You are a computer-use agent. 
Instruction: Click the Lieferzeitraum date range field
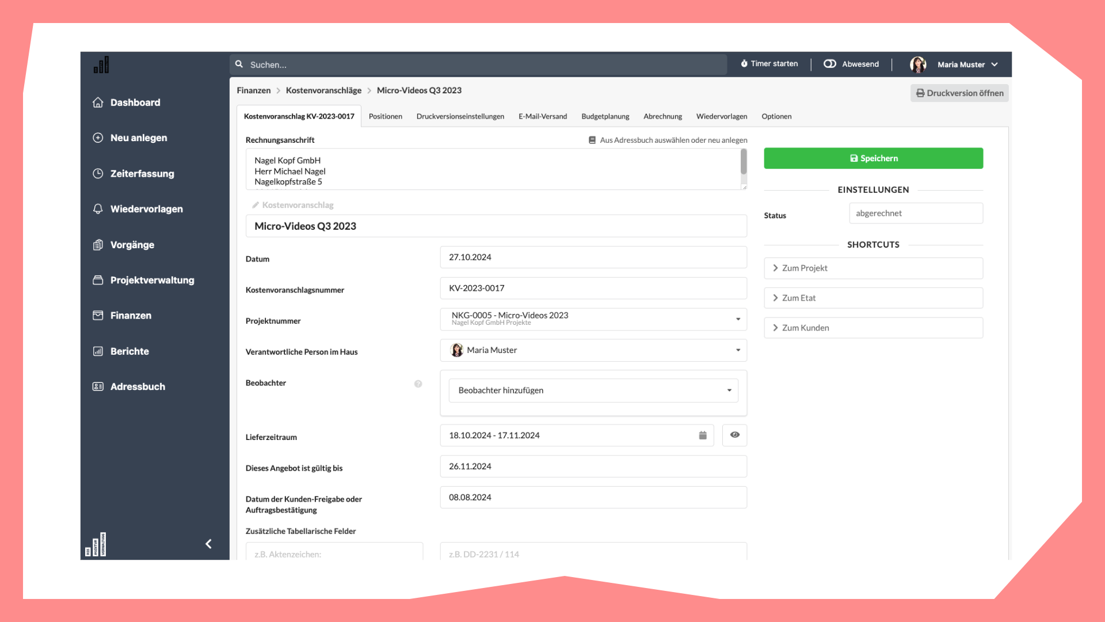577,435
